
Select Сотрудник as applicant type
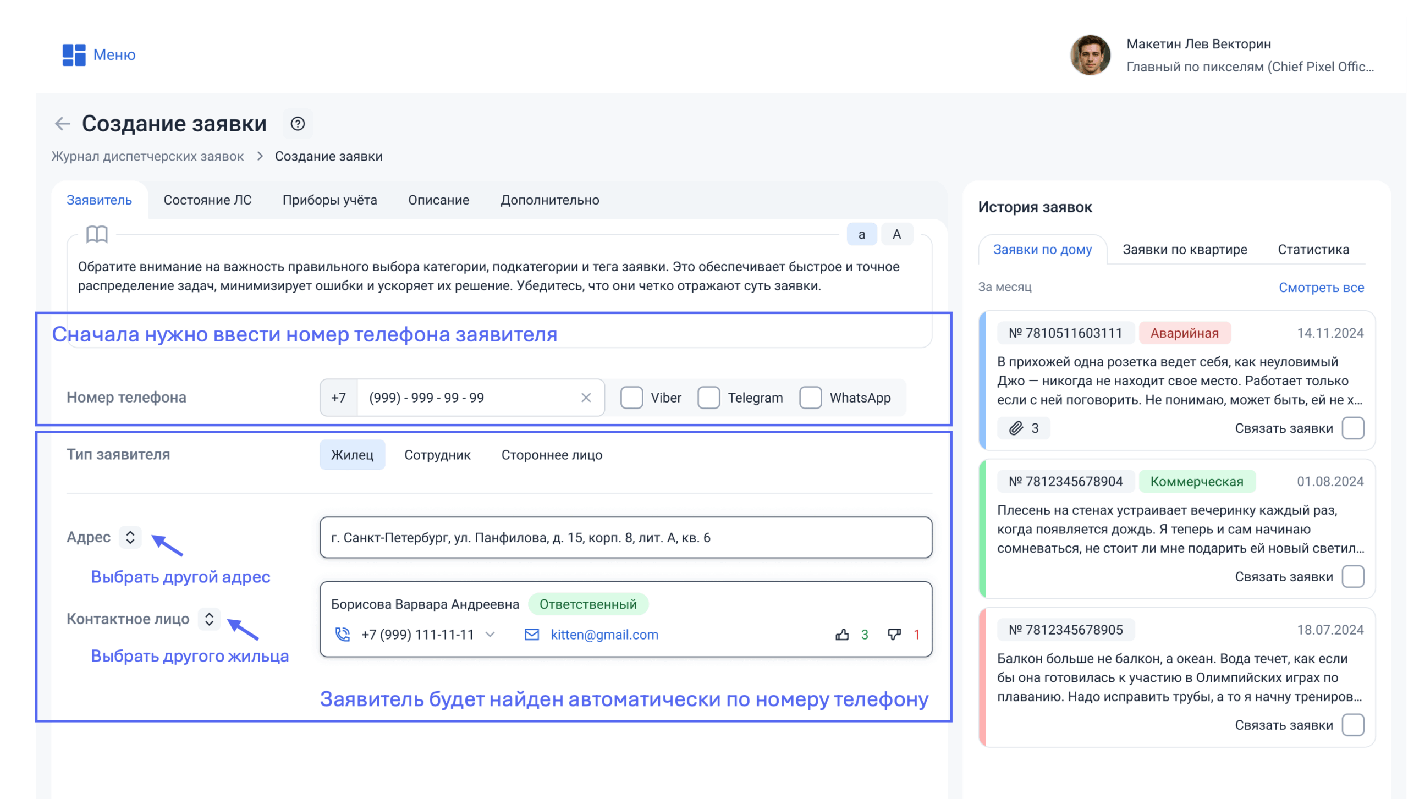click(437, 455)
